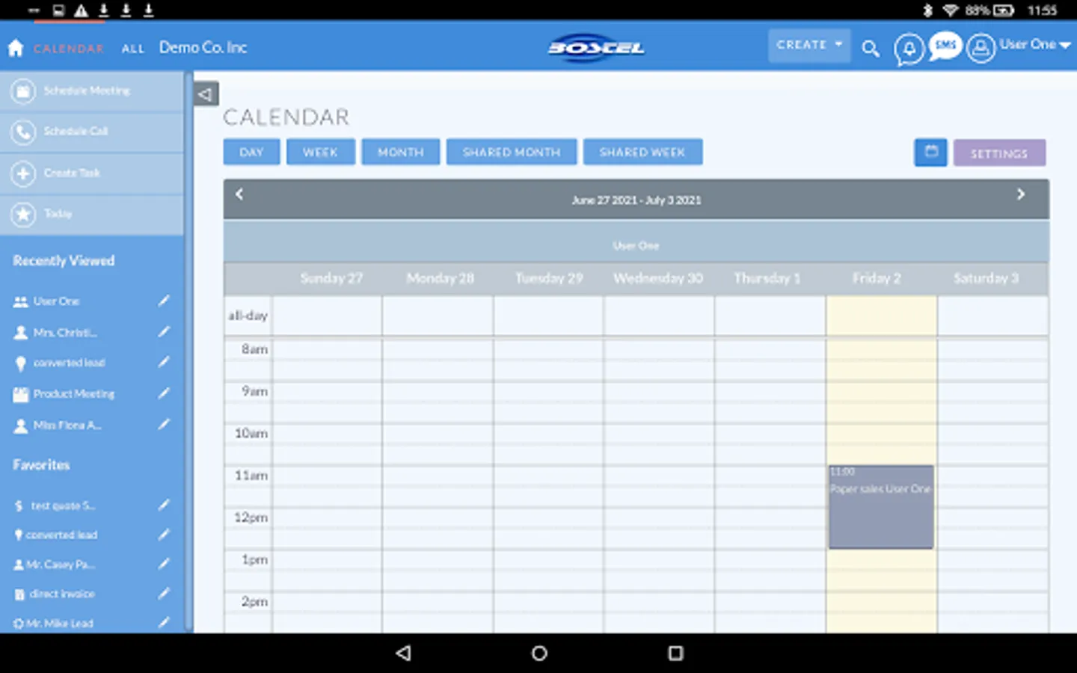Viewport: 1077px width, 673px height.
Task: Go to next week using the right chevron
Action: point(1020,194)
